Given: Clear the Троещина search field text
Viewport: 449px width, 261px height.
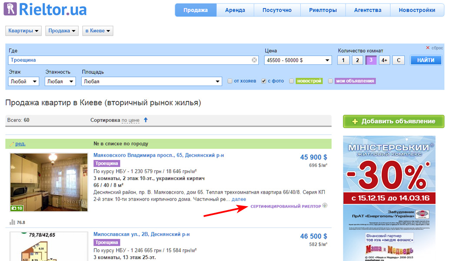Looking at the screenshot, I should pos(254,60).
